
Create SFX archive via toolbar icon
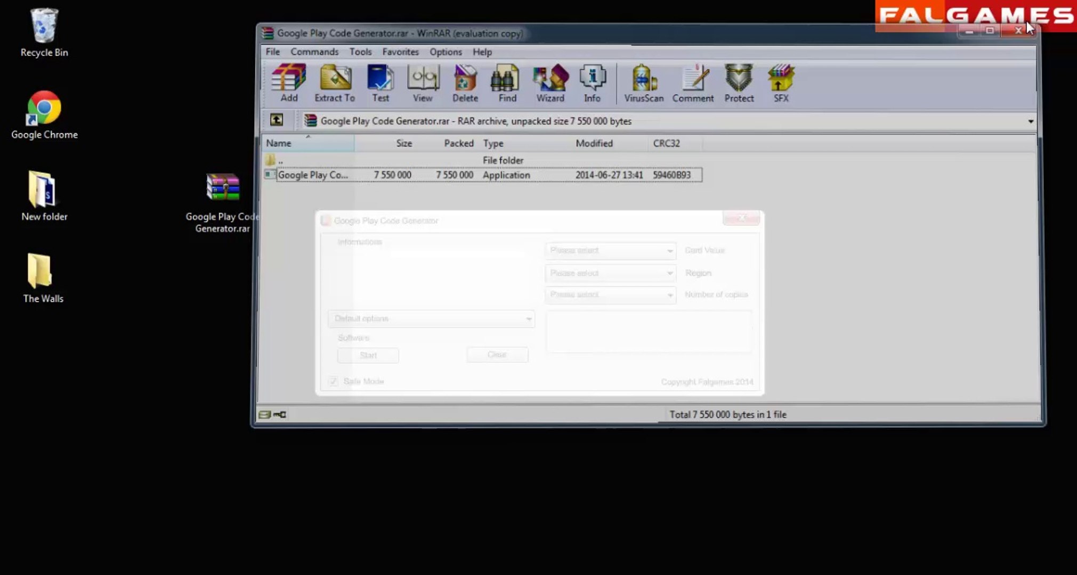click(x=781, y=83)
